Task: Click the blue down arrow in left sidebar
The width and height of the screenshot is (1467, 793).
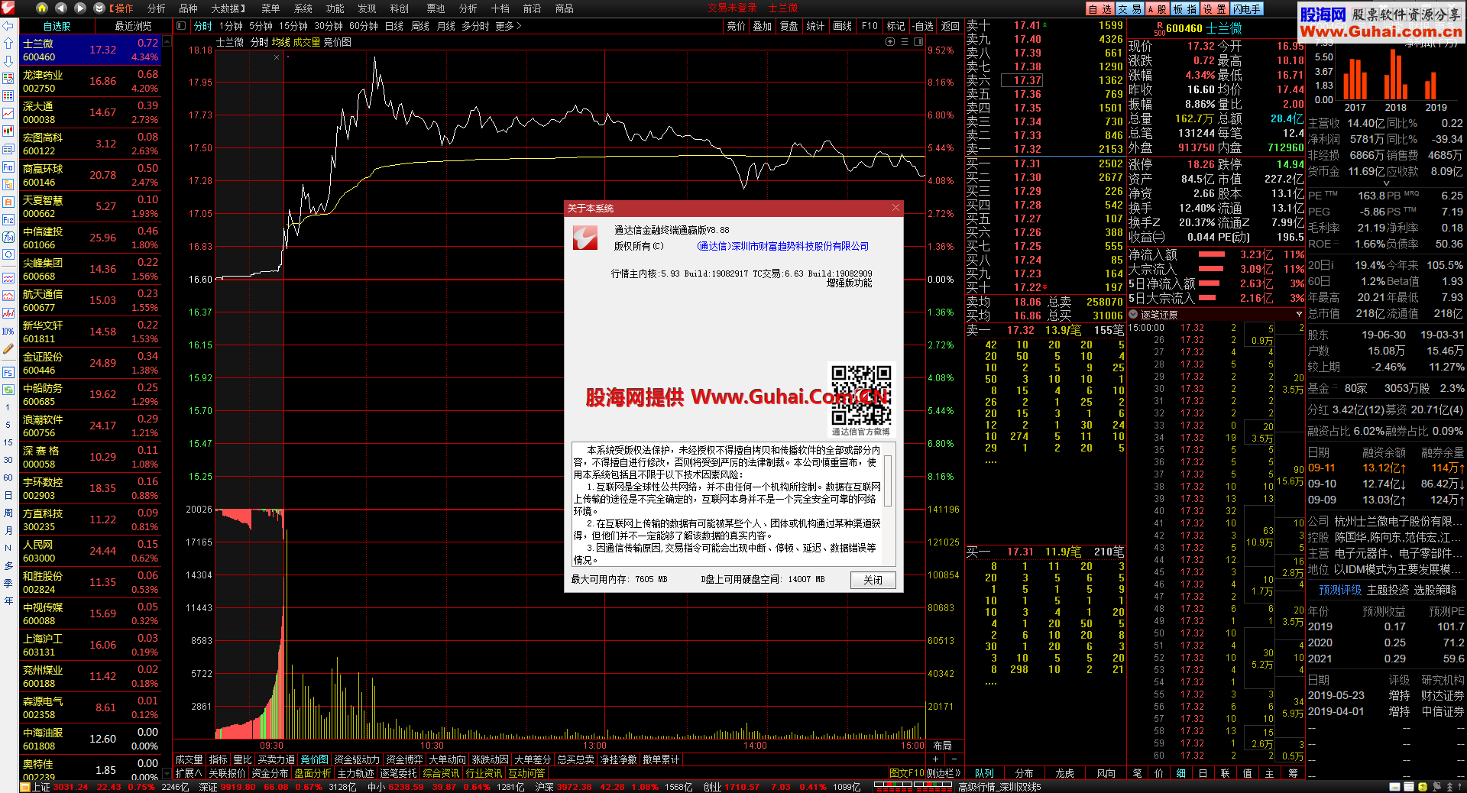Action: point(8,61)
